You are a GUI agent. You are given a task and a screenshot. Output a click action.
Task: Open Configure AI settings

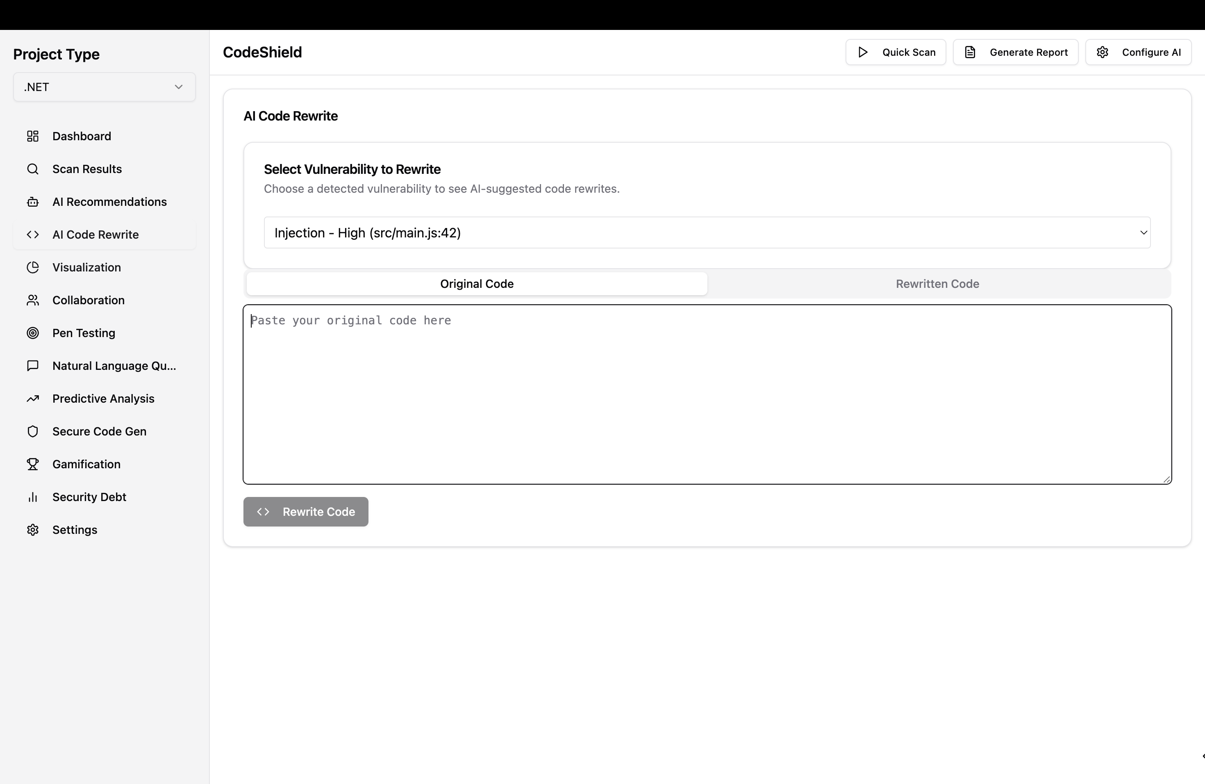click(x=1138, y=52)
